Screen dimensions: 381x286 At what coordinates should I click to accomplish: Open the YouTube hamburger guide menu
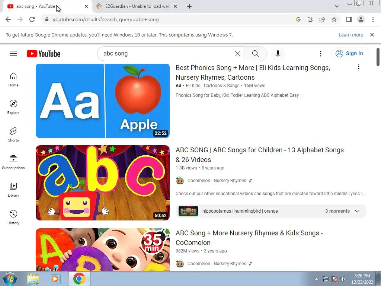(x=13, y=54)
